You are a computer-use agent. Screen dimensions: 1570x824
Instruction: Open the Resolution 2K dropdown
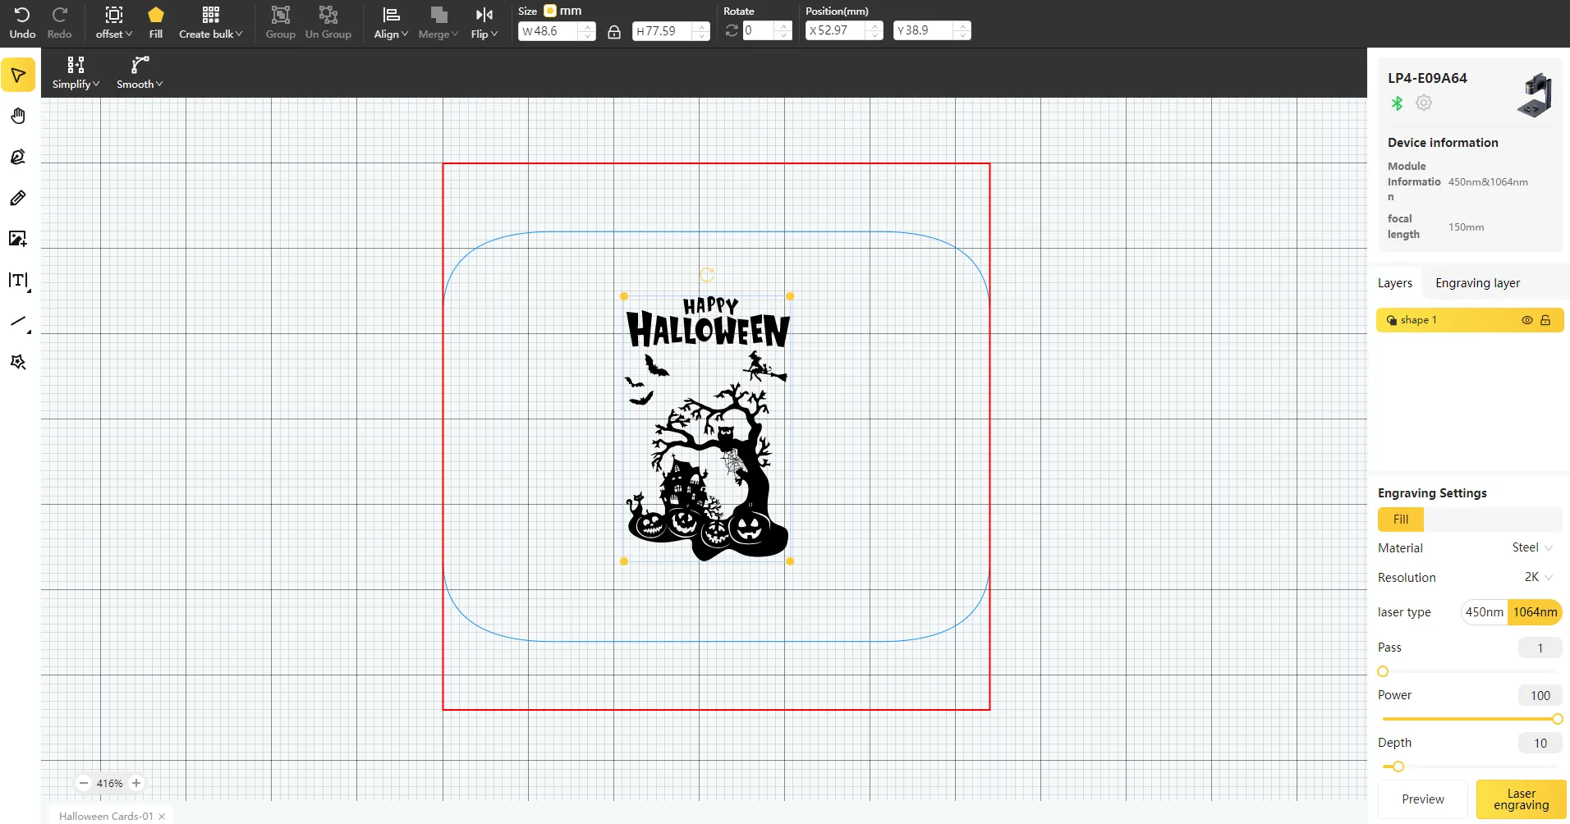tap(1538, 577)
